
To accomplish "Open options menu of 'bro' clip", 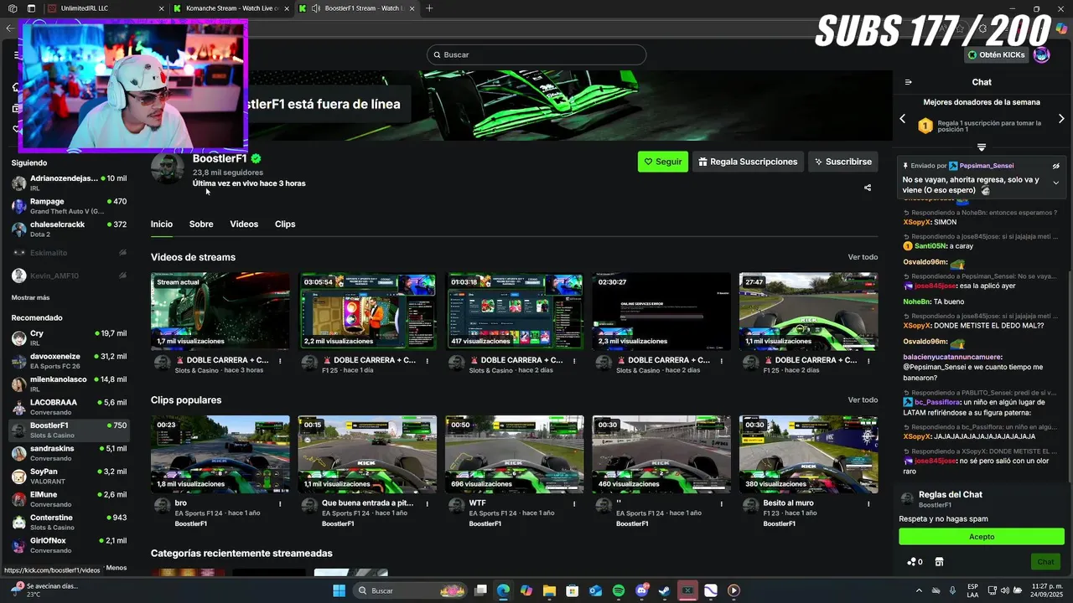I will tap(280, 504).
